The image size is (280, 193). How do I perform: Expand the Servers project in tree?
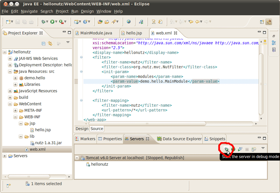(5, 156)
